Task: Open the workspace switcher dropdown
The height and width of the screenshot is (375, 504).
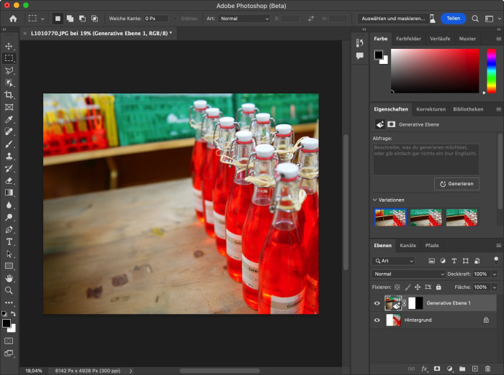Action: [x=492, y=19]
